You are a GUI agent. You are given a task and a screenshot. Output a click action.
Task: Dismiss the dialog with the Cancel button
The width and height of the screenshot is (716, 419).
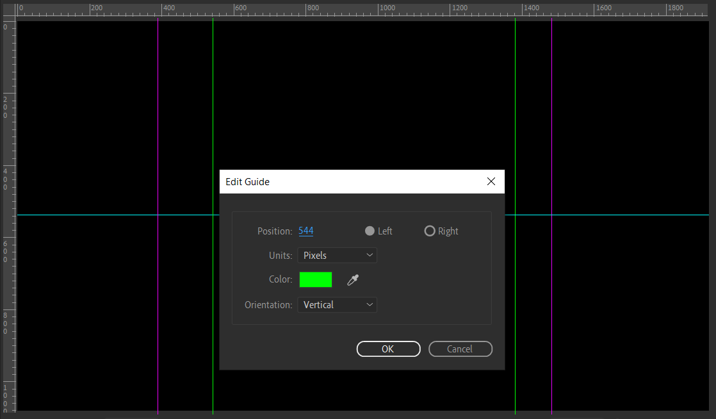(x=460, y=349)
